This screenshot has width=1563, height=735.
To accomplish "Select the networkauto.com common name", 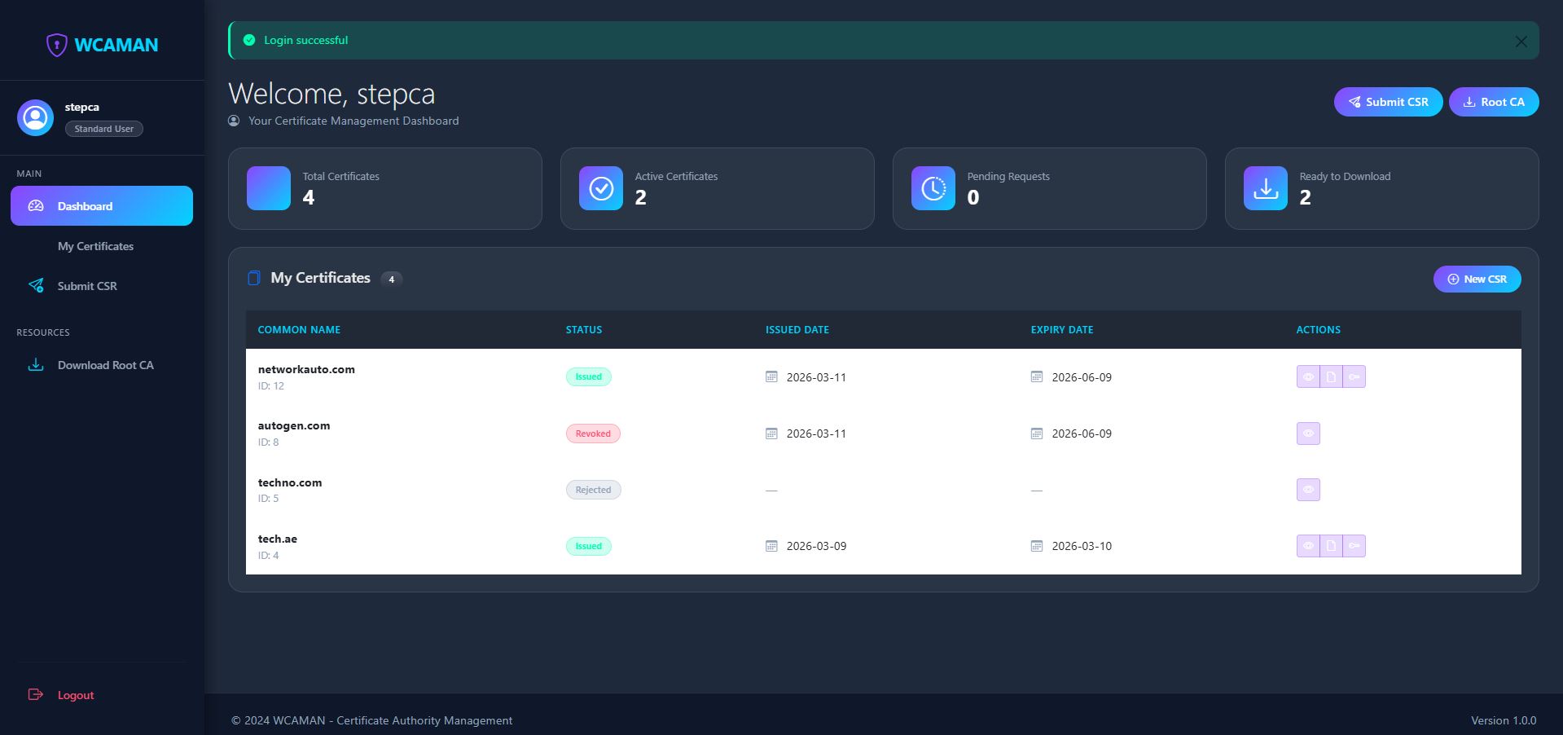I will 306,369.
